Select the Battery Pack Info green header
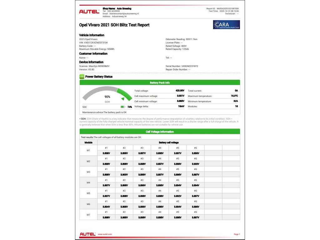Screen dimensions: 320x240 click(160, 83)
